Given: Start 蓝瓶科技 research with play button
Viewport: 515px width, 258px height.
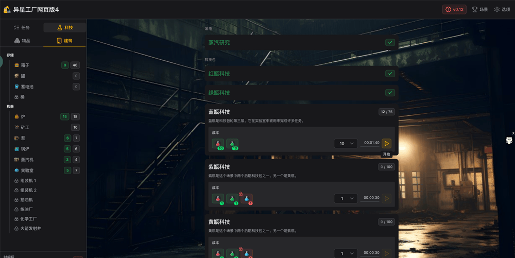Looking at the screenshot, I should [x=387, y=144].
